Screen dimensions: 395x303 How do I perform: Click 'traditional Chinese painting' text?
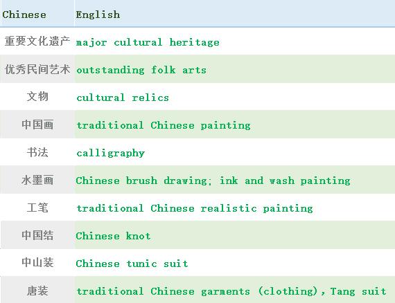pos(164,125)
